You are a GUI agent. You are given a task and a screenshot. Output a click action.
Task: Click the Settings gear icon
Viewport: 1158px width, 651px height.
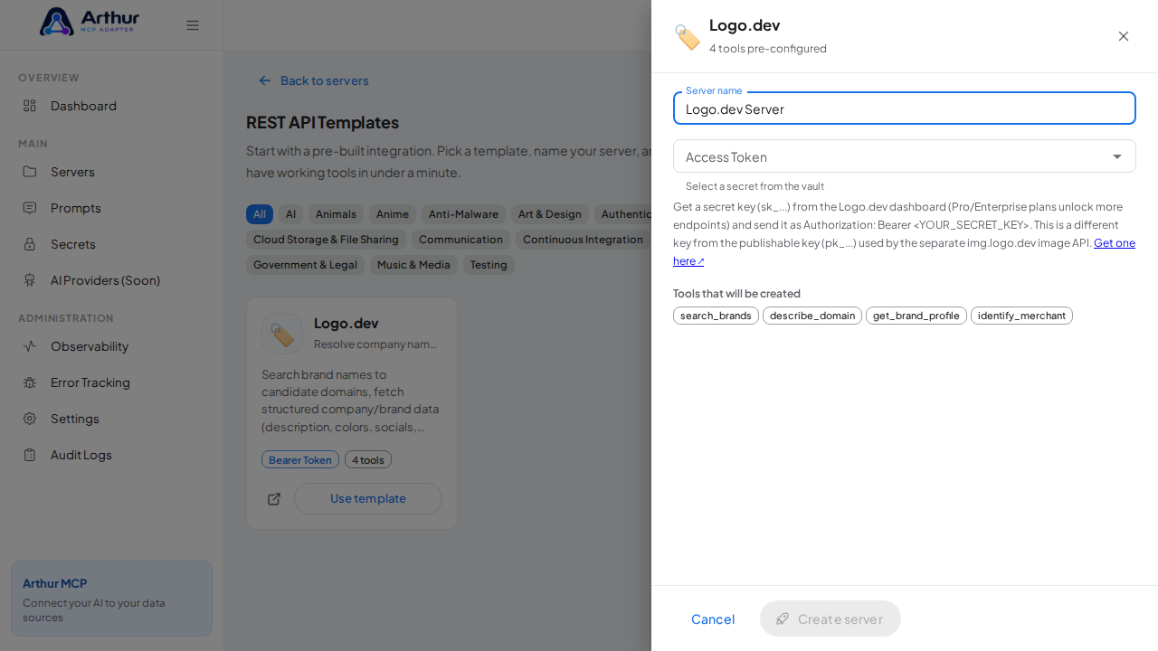click(x=30, y=419)
